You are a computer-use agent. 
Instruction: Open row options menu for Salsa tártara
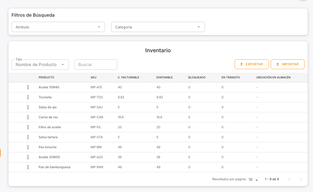28,137
